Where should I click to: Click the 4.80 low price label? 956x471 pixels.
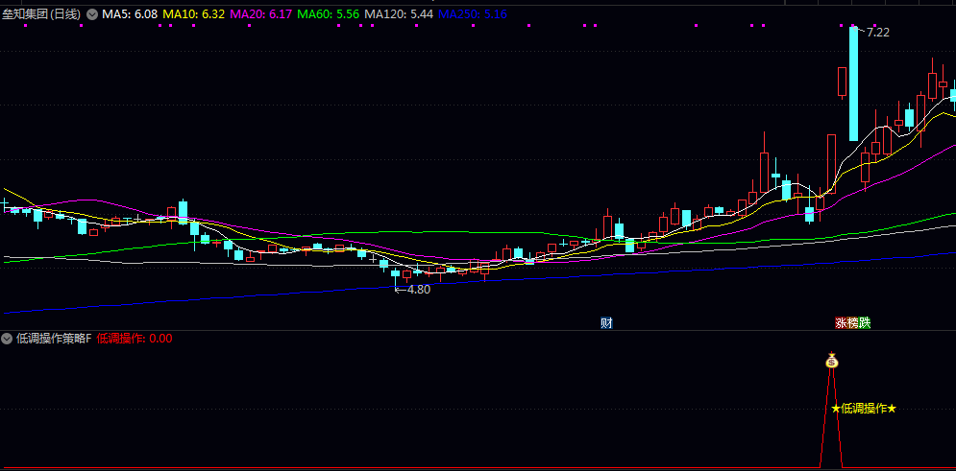tap(418, 289)
